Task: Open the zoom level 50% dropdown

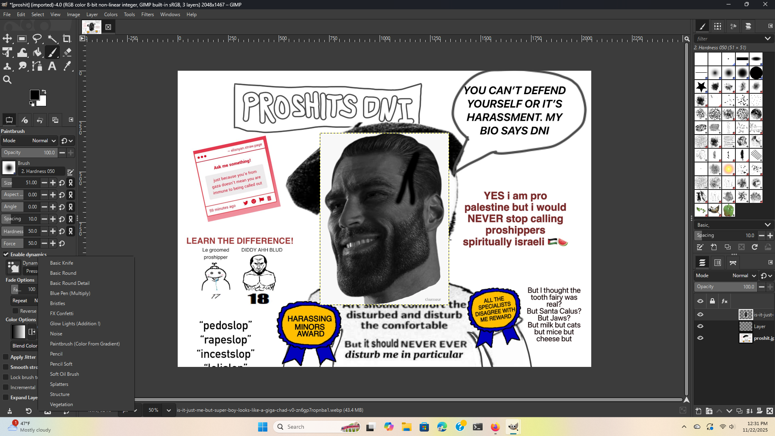Action: click(x=168, y=410)
